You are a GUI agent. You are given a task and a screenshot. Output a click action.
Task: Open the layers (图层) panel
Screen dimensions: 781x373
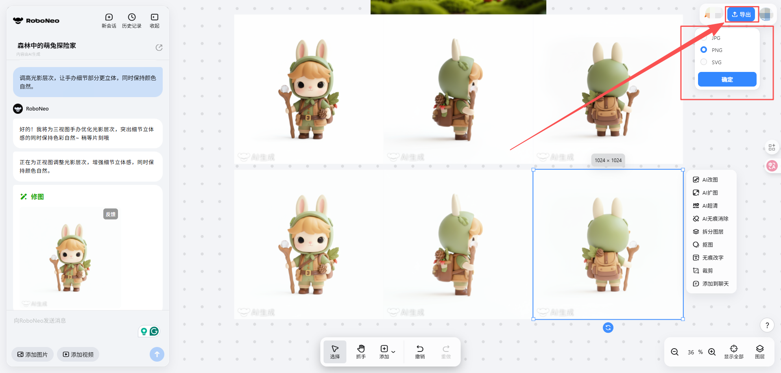point(759,351)
